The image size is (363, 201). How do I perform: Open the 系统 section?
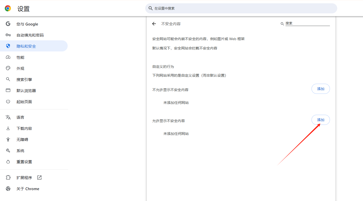(x=34, y=151)
